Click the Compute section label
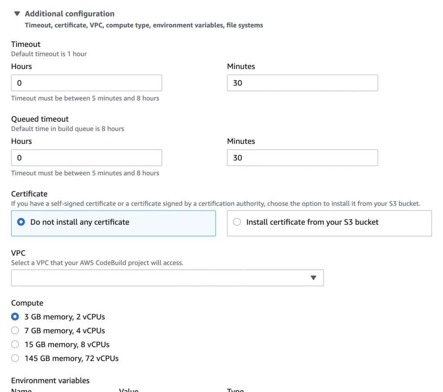This screenshot has height=392, width=443. 27,303
